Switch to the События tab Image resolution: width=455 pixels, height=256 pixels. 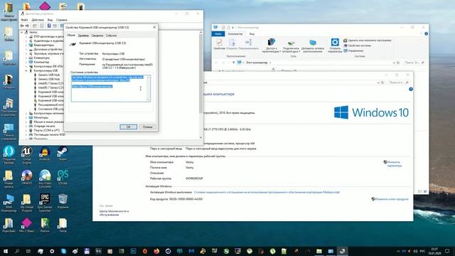111,36
